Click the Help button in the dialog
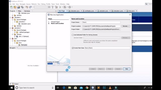 pos(127,69)
